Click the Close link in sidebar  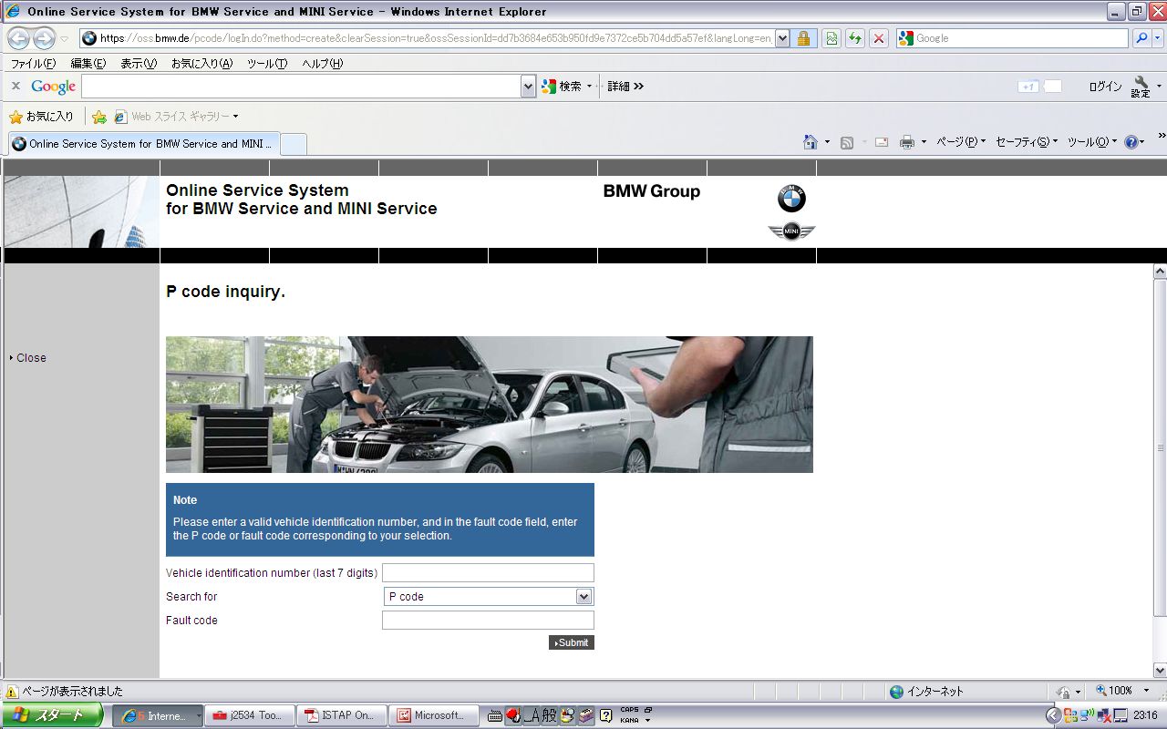31,358
